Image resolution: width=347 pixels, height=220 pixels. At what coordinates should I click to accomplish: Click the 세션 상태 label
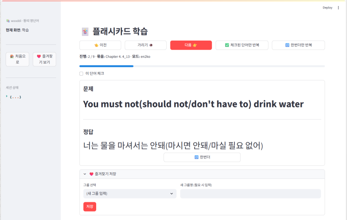point(12,88)
